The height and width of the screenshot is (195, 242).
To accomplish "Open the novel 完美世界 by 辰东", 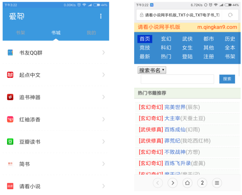I will [175, 107].
